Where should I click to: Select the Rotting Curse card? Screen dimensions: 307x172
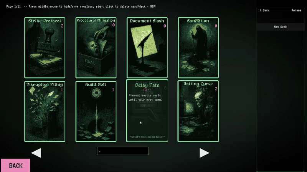click(198, 111)
